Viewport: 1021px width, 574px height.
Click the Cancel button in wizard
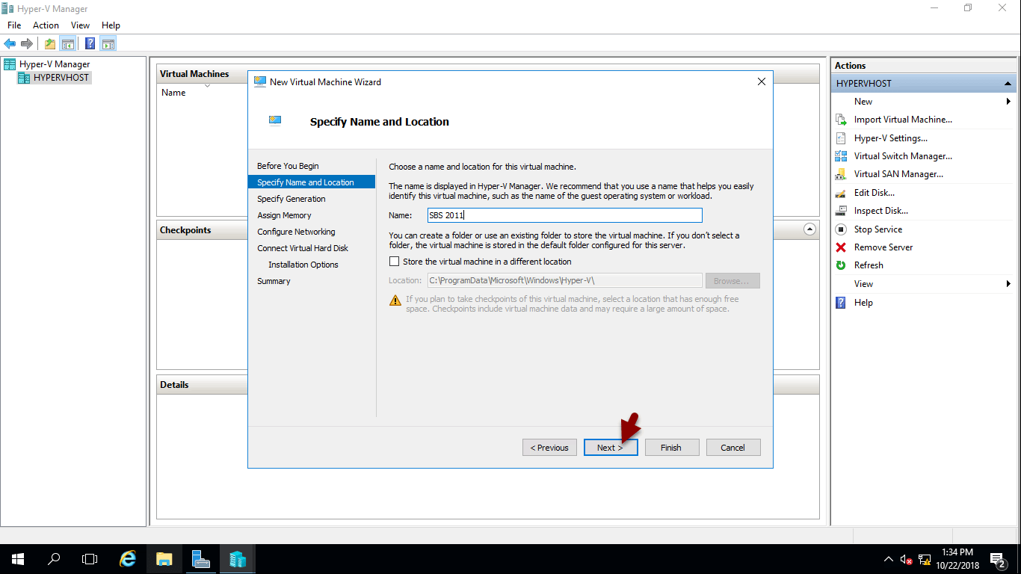732,448
